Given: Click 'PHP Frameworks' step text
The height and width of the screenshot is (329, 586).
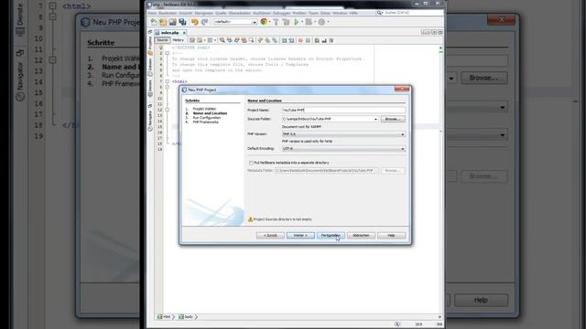Looking at the screenshot, I should pos(205,122).
